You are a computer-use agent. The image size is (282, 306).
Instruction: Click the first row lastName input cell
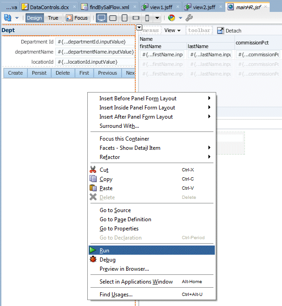click(x=210, y=55)
